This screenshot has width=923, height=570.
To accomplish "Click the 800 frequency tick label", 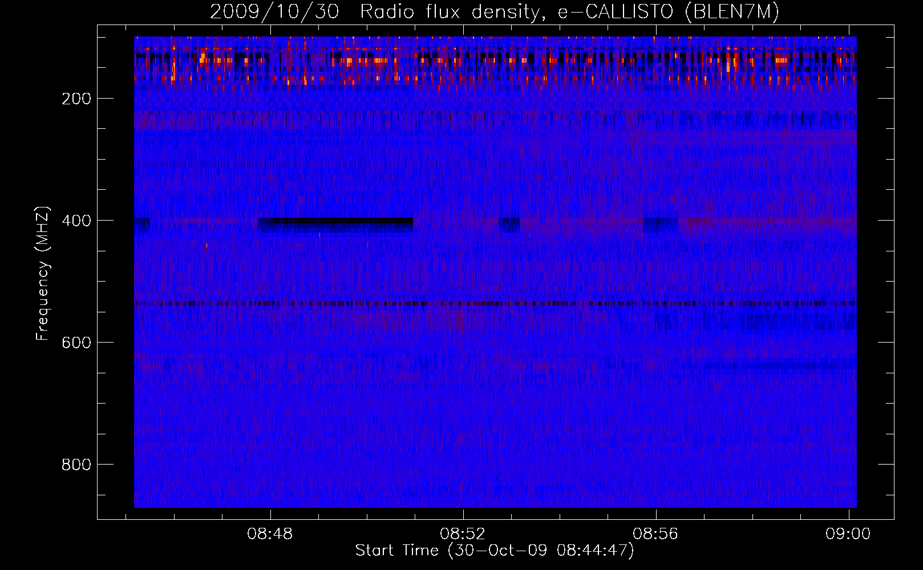I will (x=76, y=465).
